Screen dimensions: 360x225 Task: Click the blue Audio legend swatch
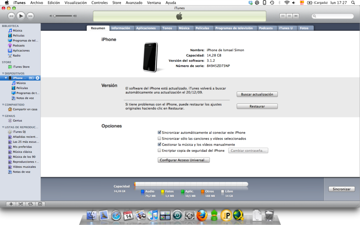pos(143,191)
